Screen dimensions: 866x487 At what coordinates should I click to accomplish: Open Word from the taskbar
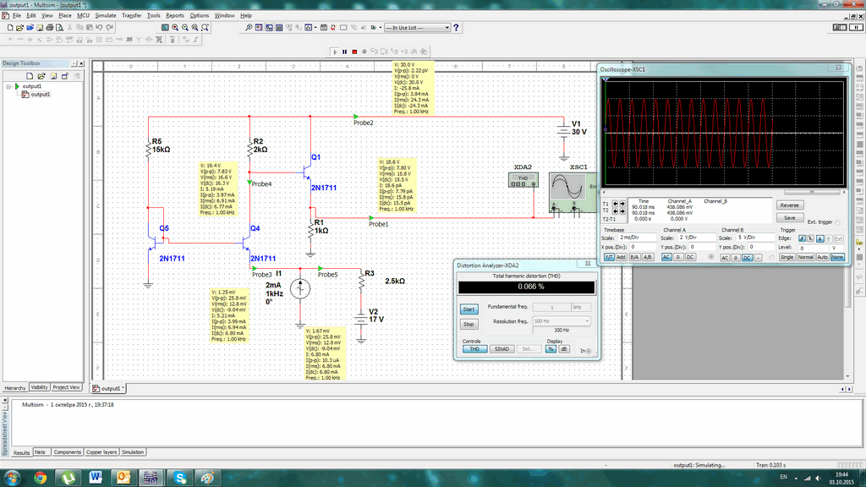[96, 478]
